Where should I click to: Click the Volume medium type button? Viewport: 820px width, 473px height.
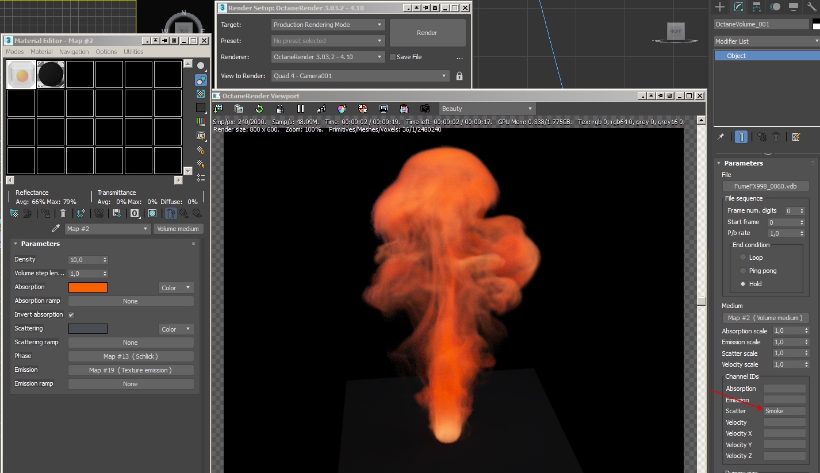pos(178,229)
